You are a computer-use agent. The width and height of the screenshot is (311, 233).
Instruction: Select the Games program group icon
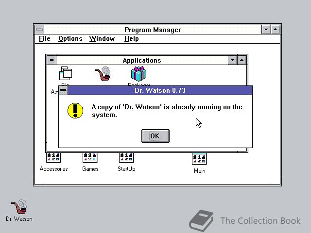90,157
